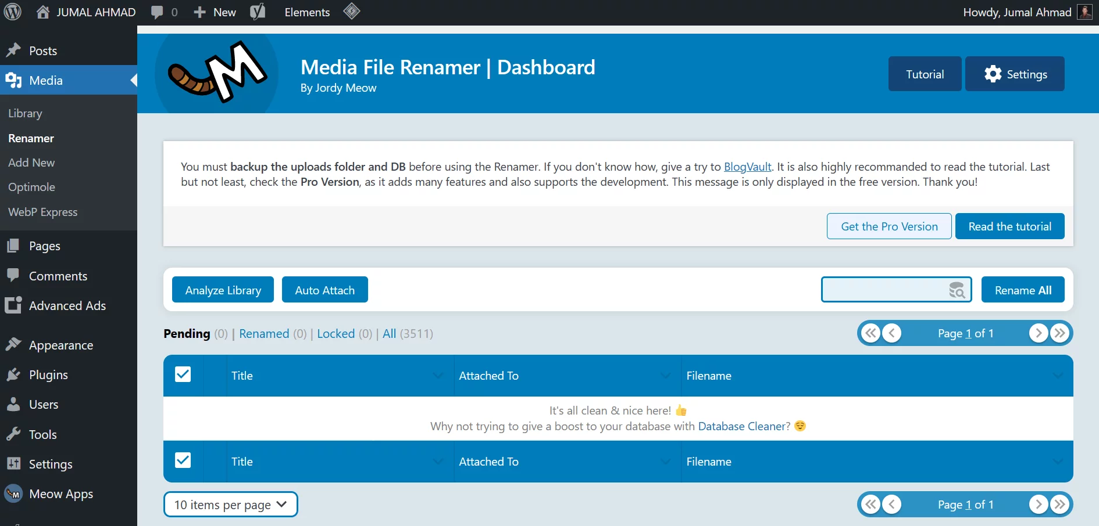Visit site via JUMAL AHMAD home icon

(x=43, y=12)
